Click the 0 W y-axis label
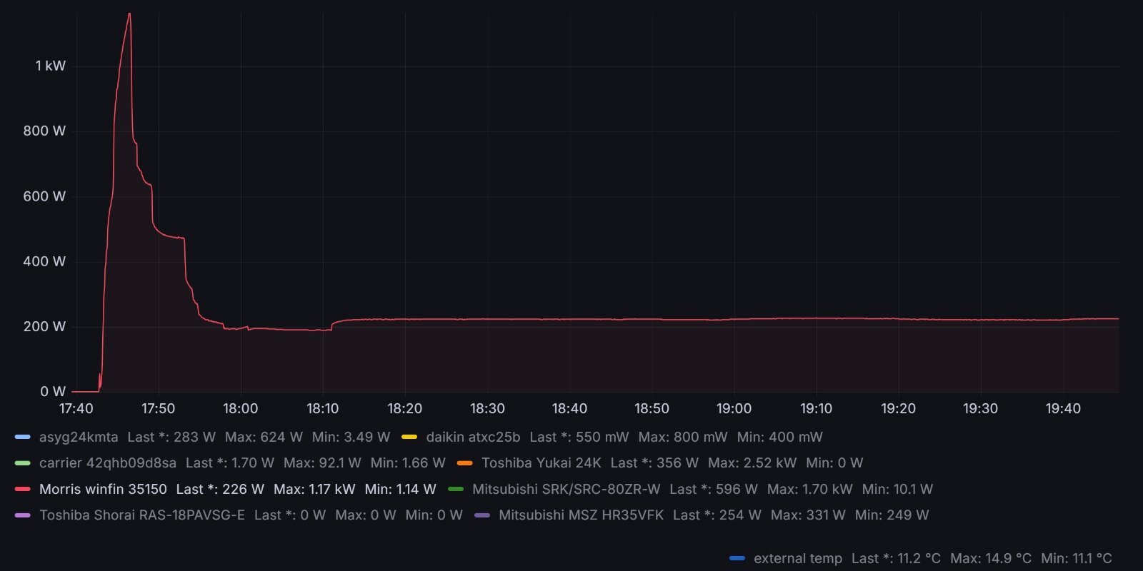 [x=53, y=391]
